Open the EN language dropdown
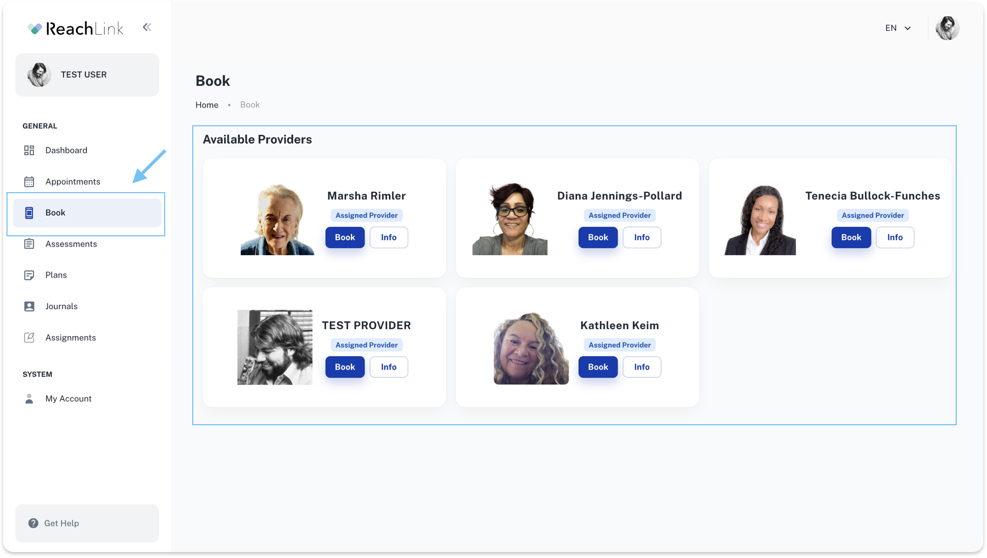 point(898,28)
